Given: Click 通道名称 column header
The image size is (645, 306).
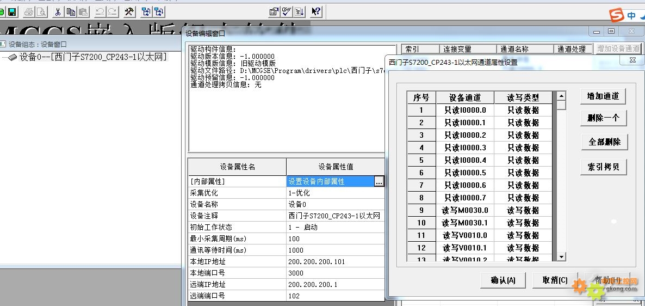Looking at the screenshot, I should (x=525, y=49).
